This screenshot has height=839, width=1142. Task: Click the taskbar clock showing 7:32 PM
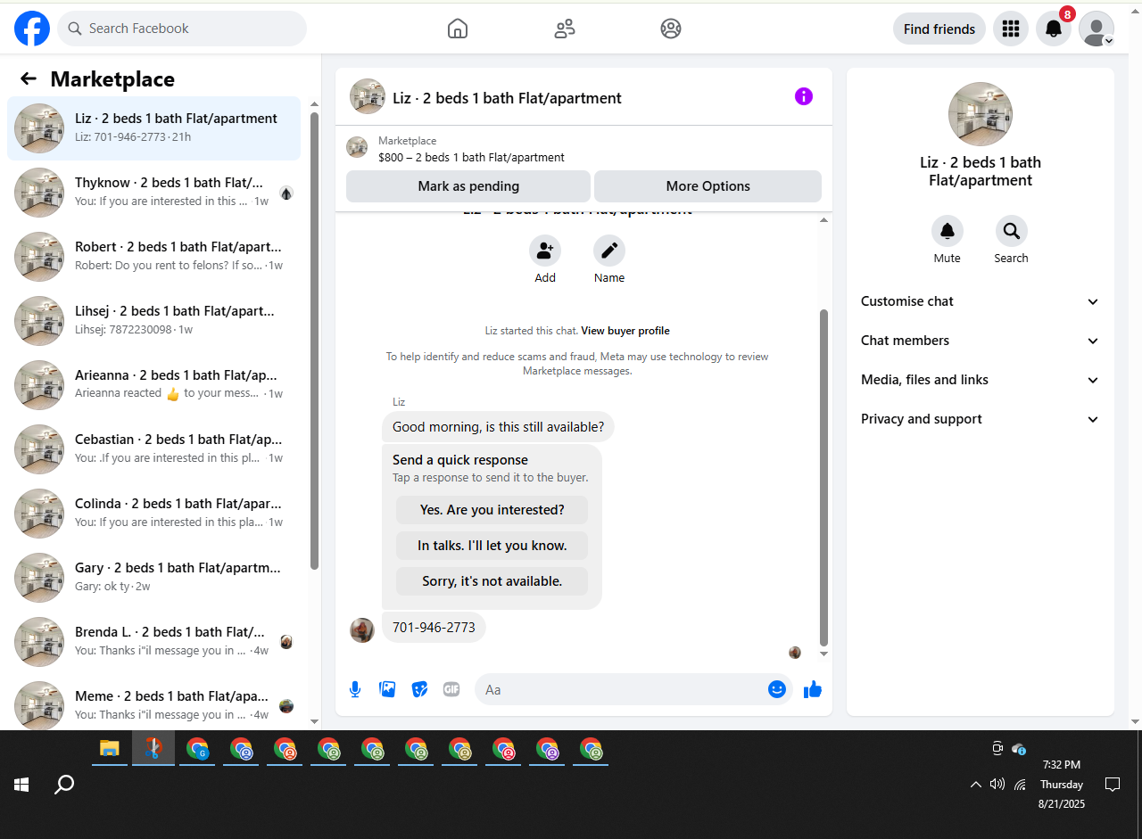pyautogui.click(x=1061, y=784)
